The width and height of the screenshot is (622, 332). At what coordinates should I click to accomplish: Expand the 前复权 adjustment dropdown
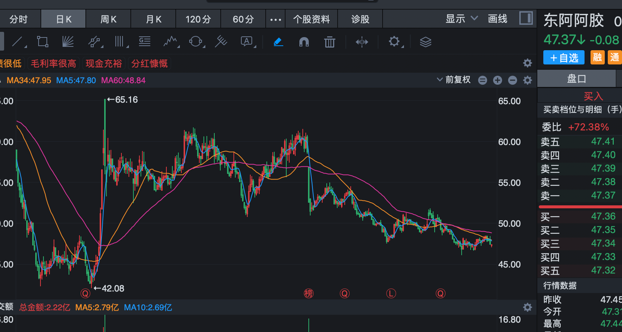click(x=454, y=80)
